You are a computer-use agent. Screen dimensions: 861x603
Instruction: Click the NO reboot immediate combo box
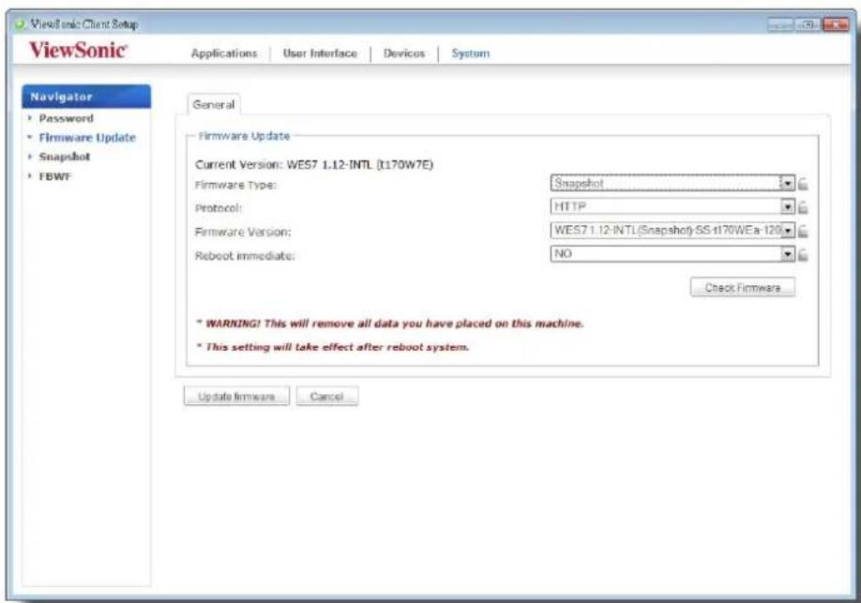click(672, 254)
